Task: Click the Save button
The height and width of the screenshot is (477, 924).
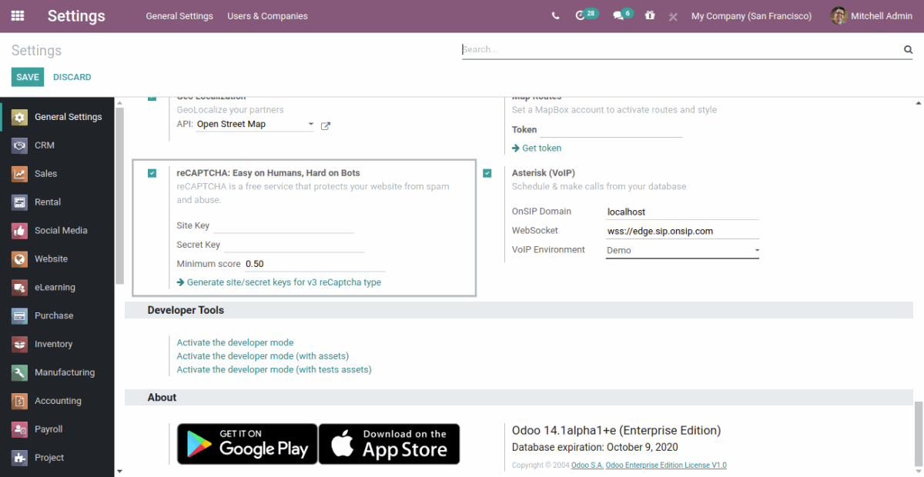Action: (x=28, y=77)
